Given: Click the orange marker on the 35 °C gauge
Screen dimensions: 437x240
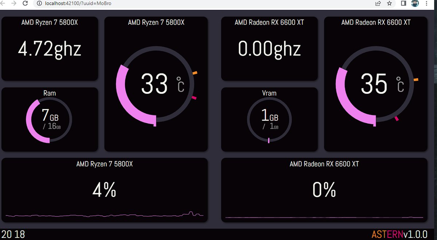Looking at the screenshot, I should 416,79.
